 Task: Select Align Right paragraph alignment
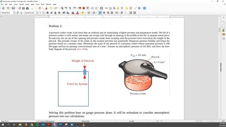click(x=108, y=13)
